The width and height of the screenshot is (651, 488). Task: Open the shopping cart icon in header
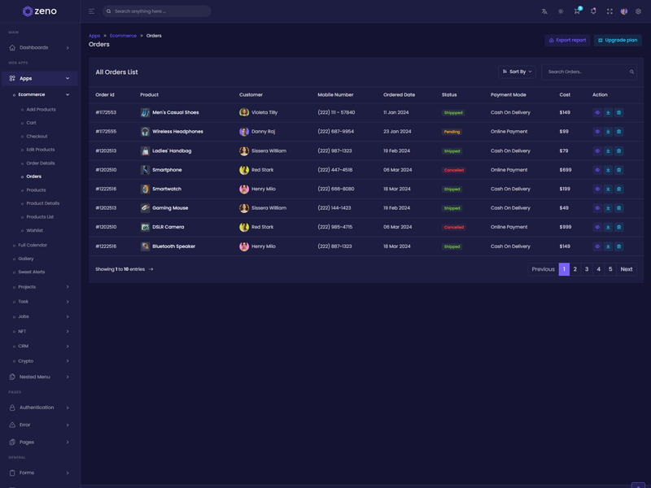pyautogui.click(x=577, y=11)
